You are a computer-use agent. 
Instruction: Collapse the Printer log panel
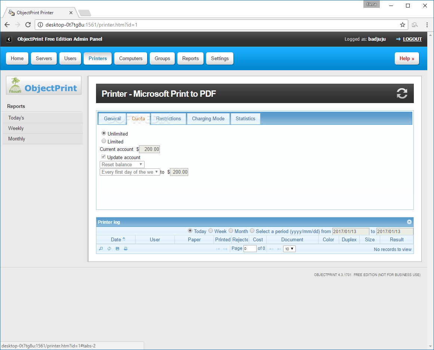(409, 222)
